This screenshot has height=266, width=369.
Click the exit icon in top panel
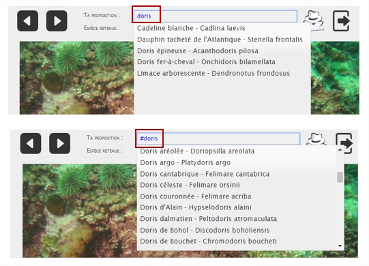pos(342,20)
